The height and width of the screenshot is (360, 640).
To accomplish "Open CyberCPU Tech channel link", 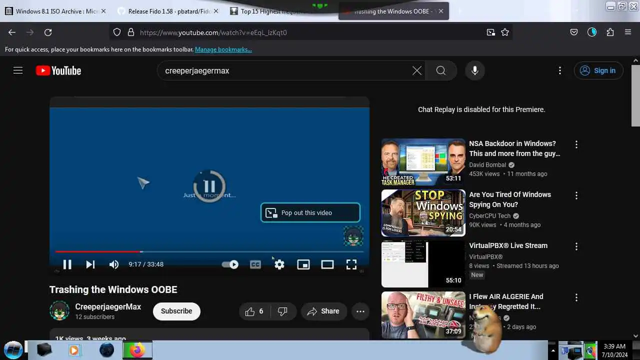I will [x=489, y=216].
